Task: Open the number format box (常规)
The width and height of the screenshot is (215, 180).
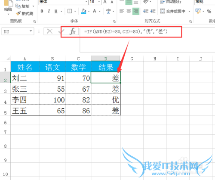Action: 205,2
